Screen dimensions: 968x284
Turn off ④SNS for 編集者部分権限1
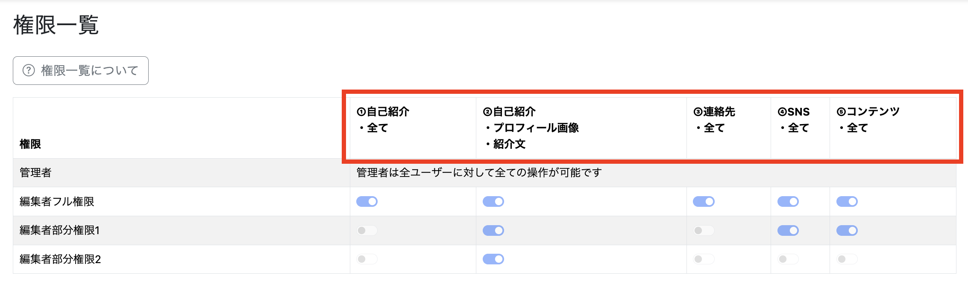point(788,231)
